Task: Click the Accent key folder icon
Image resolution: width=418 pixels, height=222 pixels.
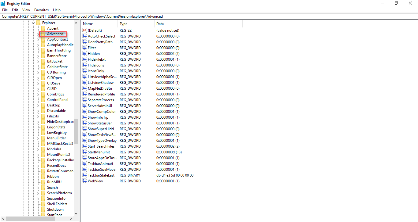Action: [x=43, y=28]
